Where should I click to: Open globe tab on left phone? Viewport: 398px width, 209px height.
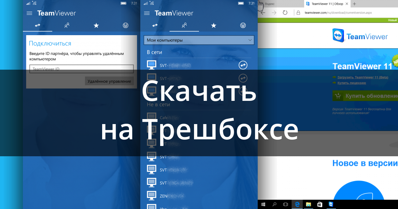(125, 25)
